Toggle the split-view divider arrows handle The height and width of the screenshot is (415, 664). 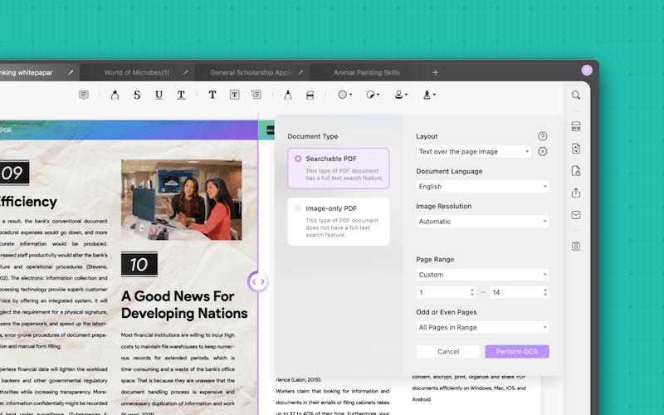tap(258, 281)
